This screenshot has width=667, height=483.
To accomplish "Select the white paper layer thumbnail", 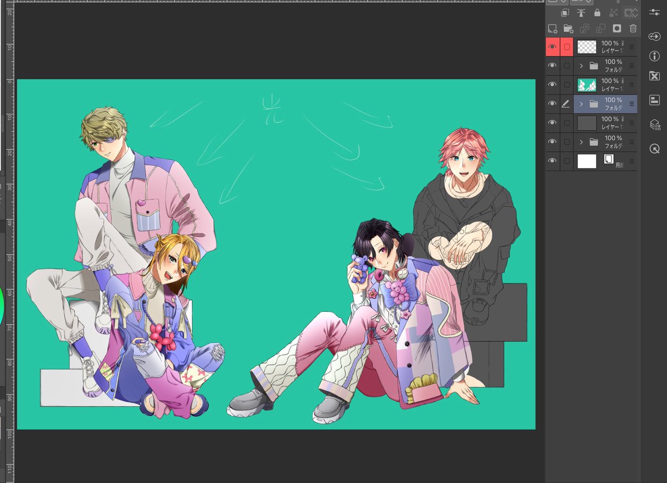I will click(587, 161).
